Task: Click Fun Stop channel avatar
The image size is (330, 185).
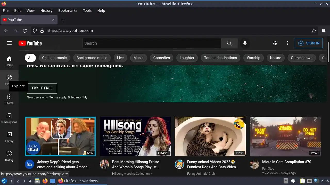Action: pos(254,164)
